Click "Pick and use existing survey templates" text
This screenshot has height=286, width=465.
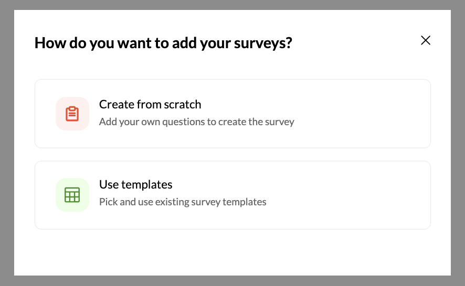click(x=183, y=202)
